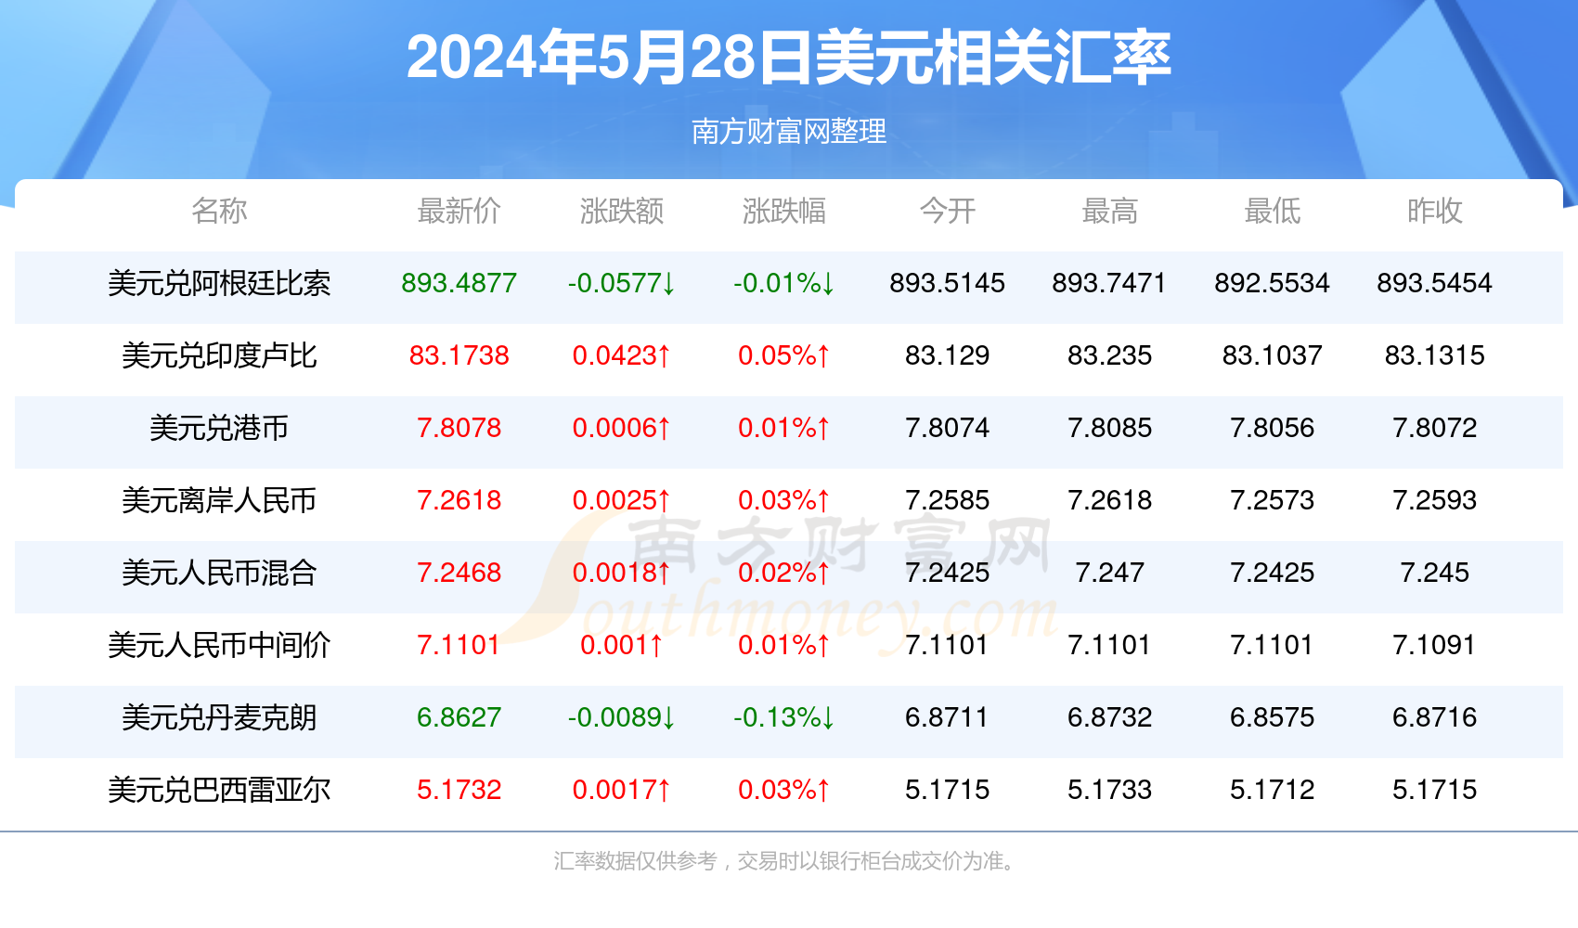Click the latest price 6.8627
The width and height of the screenshot is (1578, 928).
tap(459, 717)
